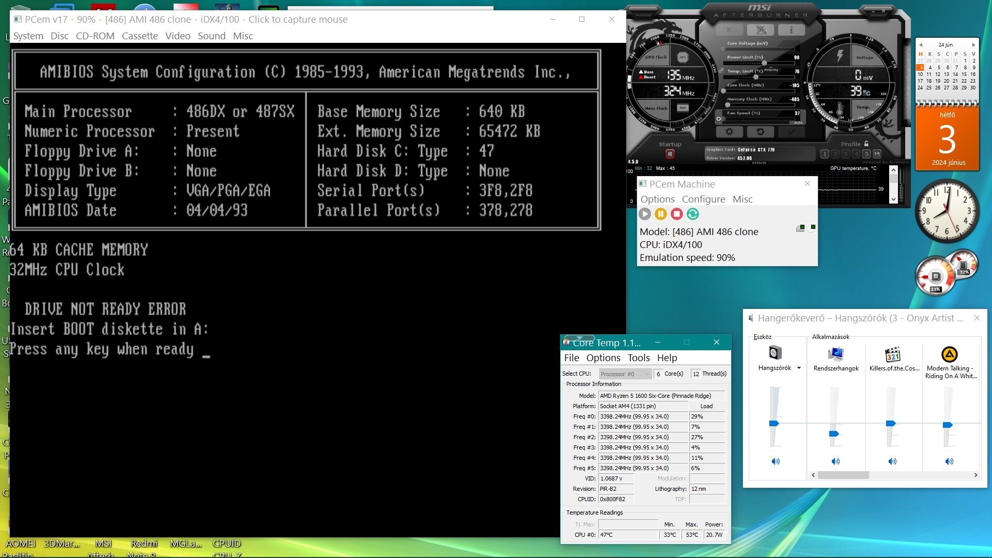
Task: Adjust Modern Talking volume slider
Action: pyautogui.click(x=948, y=425)
